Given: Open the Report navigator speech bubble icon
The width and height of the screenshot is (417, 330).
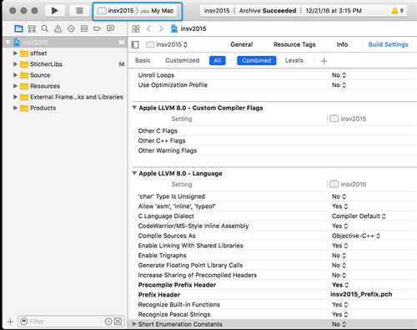Looking at the screenshot, I should click(x=110, y=28).
